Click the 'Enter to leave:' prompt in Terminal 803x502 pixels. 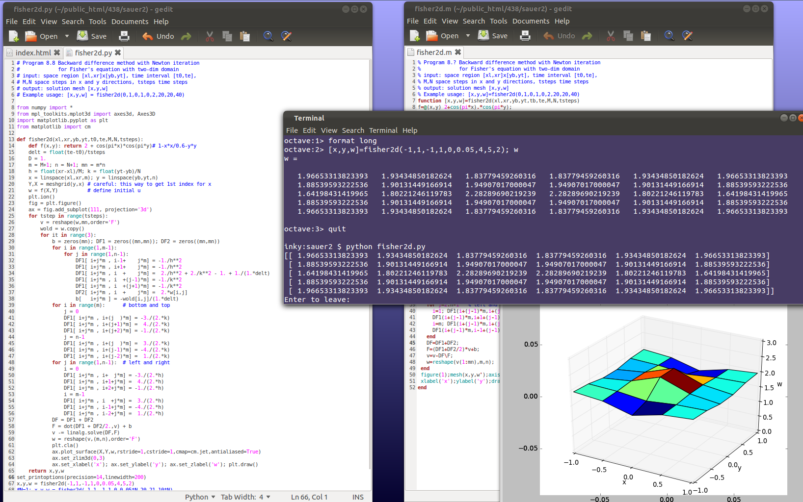tap(317, 300)
